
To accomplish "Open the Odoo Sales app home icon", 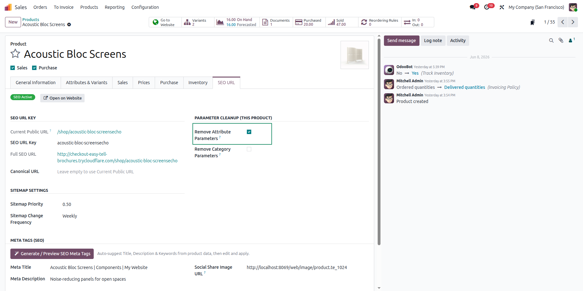I will [8, 7].
